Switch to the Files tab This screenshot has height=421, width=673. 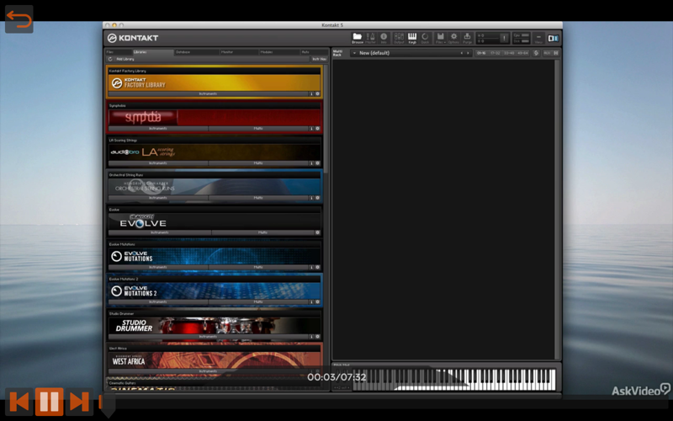(119, 52)
